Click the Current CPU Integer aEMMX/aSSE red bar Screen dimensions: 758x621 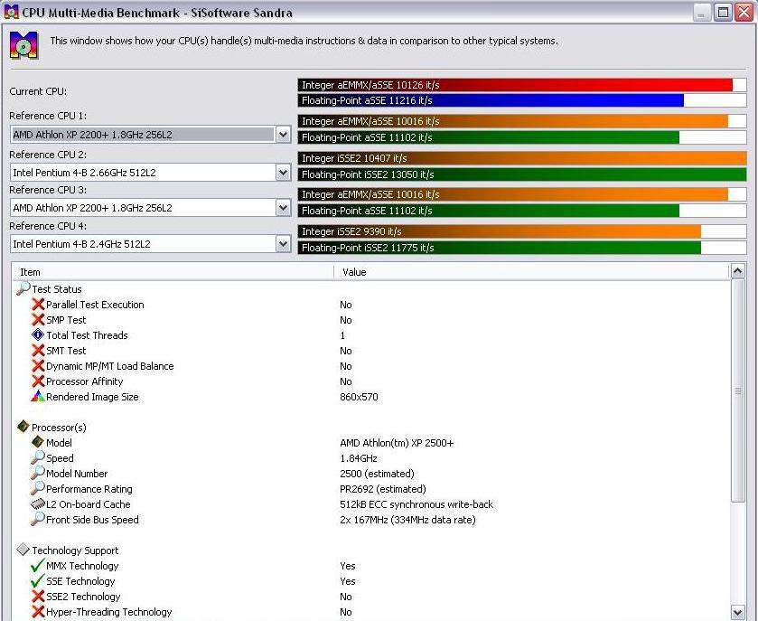click(515, 85)
